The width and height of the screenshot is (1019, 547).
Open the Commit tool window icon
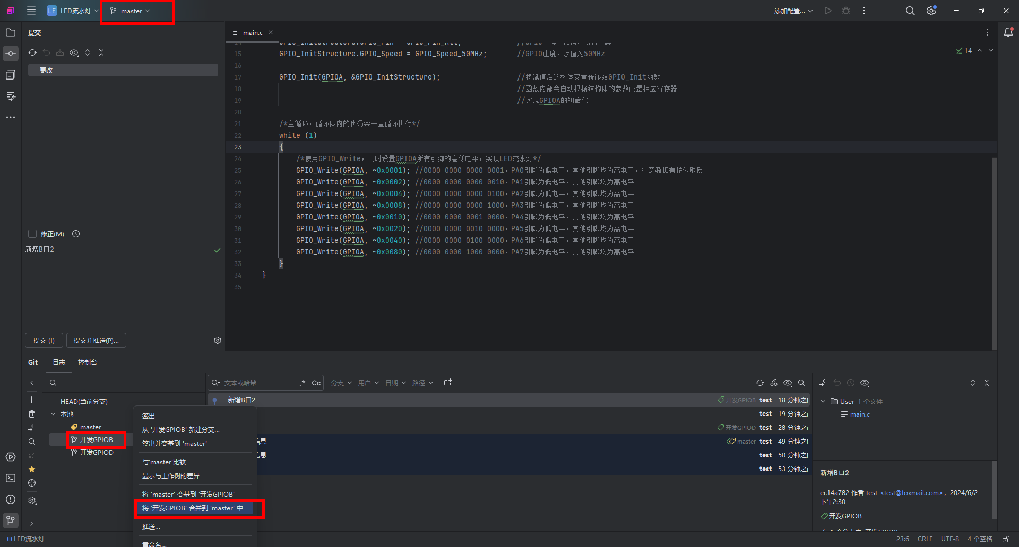point(11,54)
